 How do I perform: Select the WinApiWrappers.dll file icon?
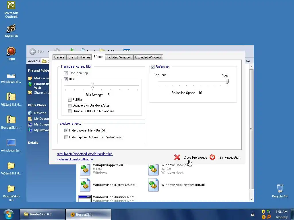pos(85,170)
